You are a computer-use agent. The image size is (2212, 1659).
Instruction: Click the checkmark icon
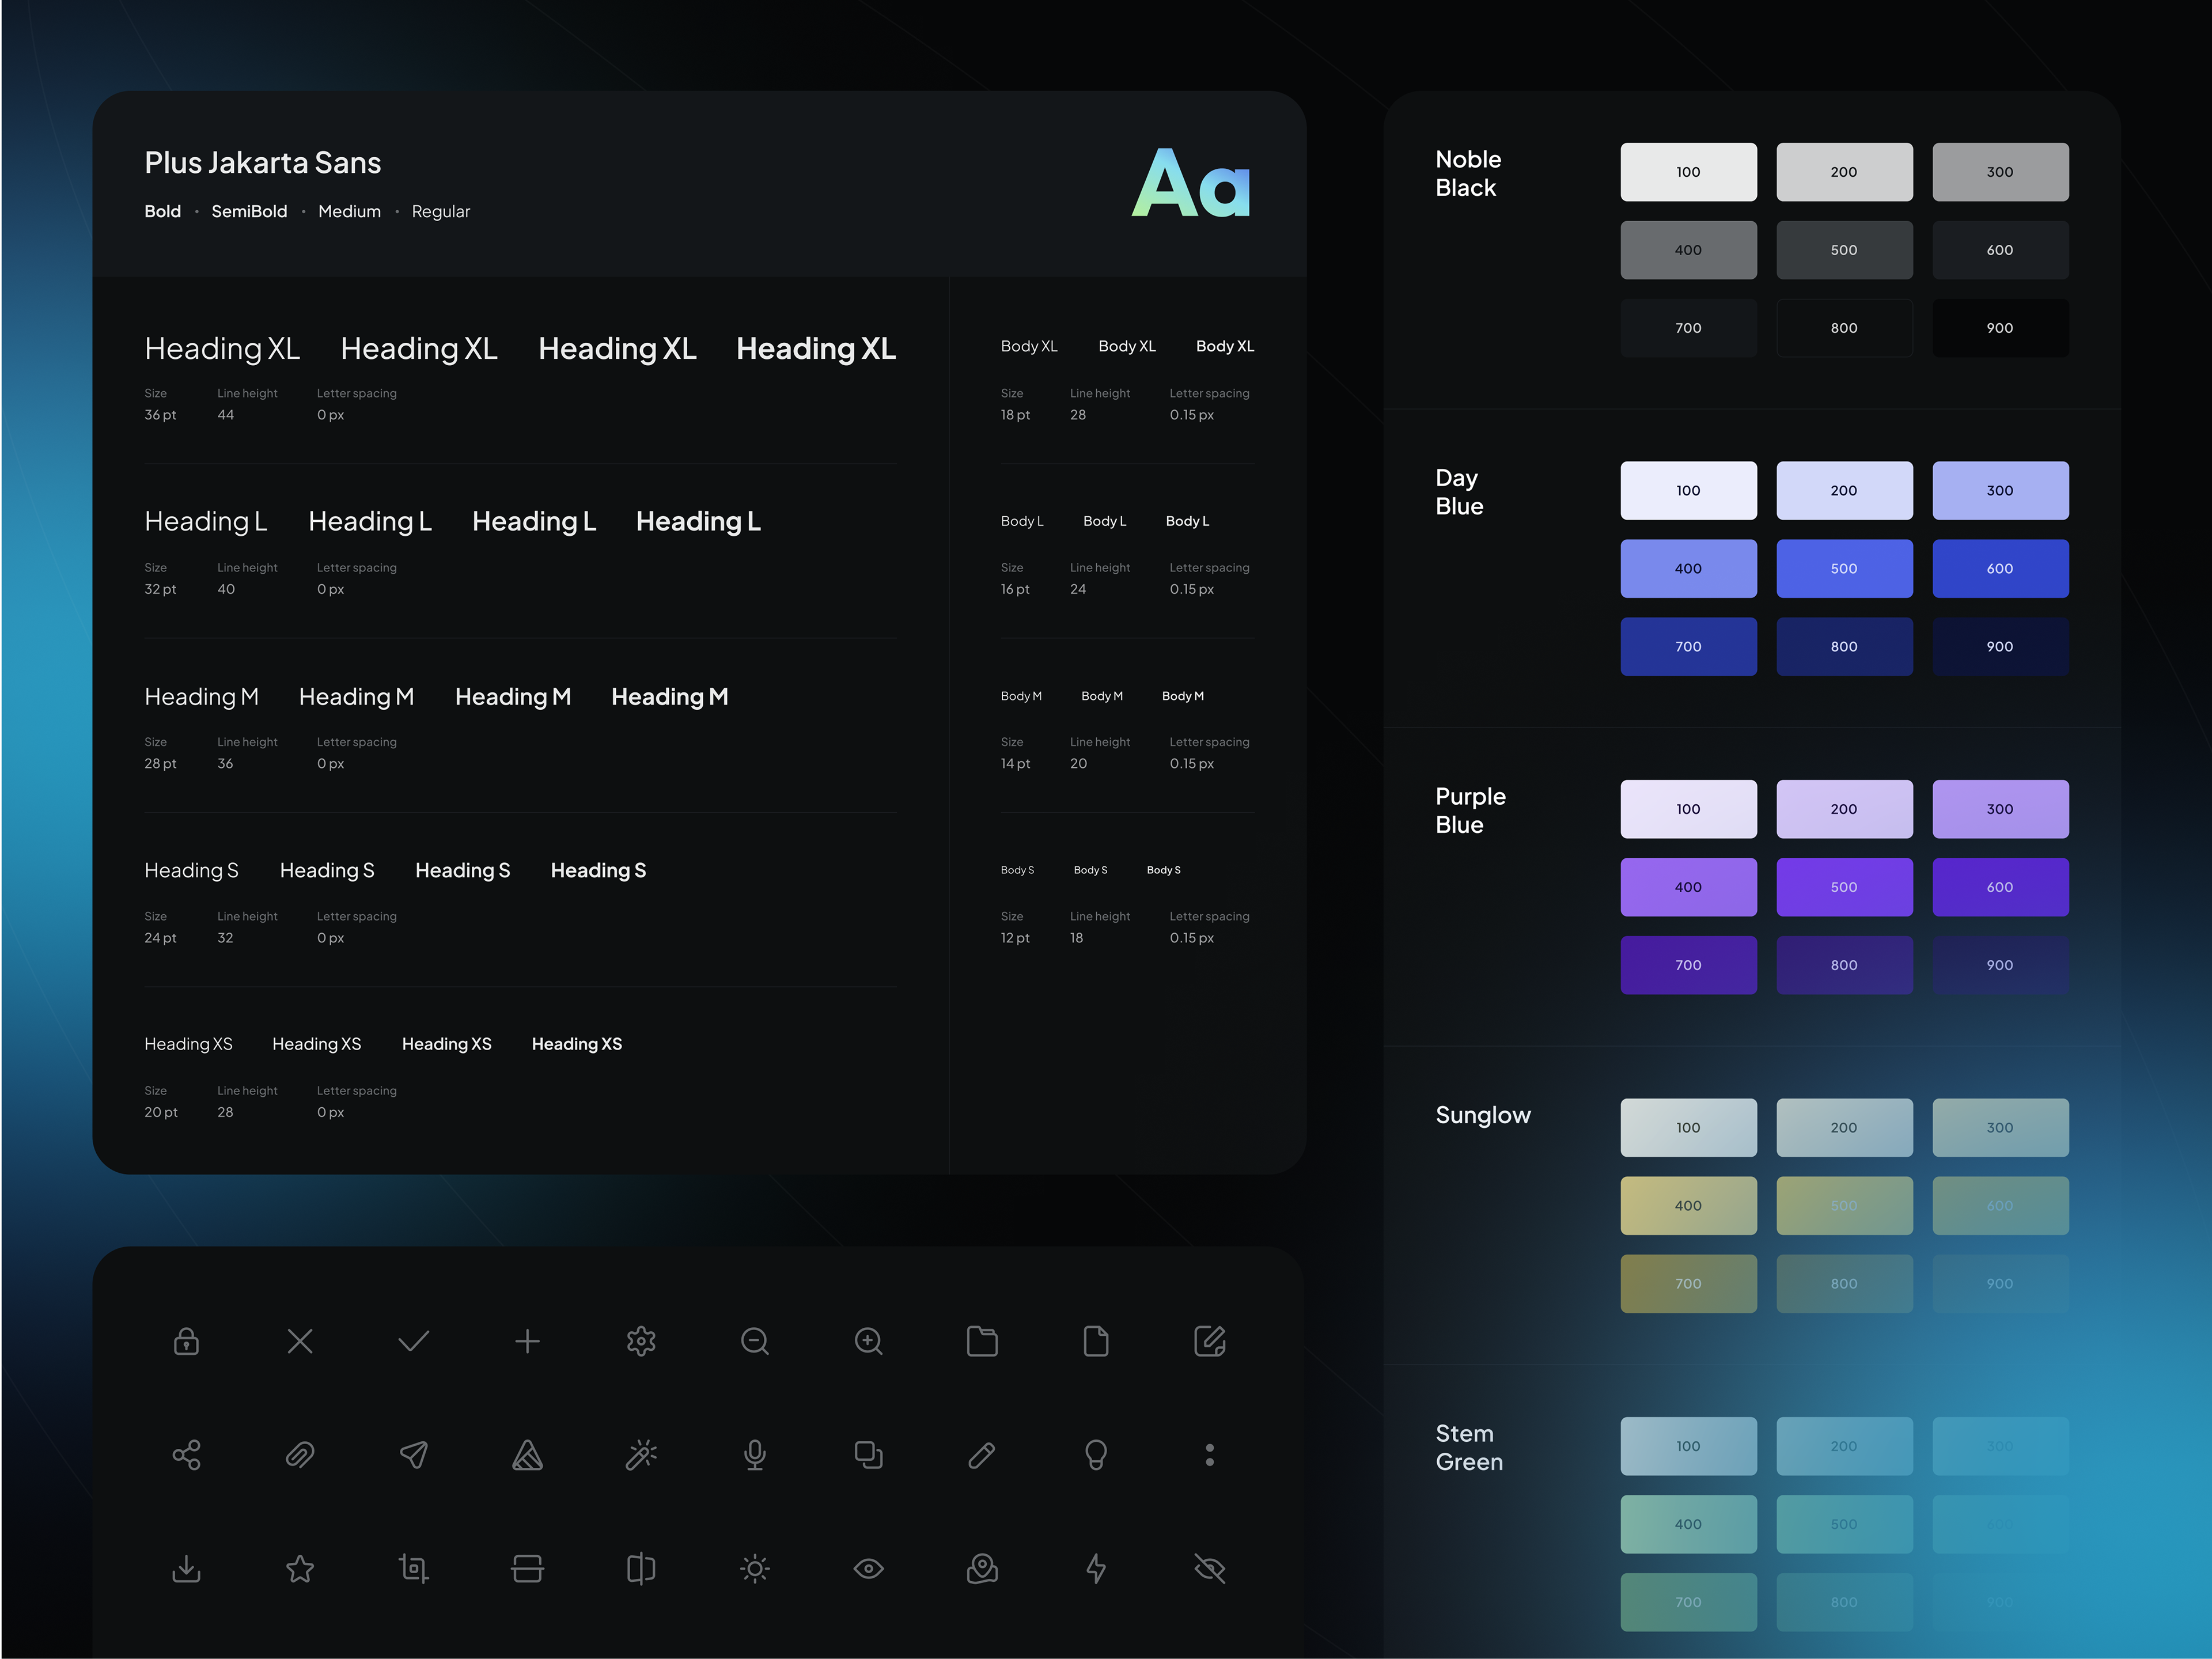click(413, 1341)
